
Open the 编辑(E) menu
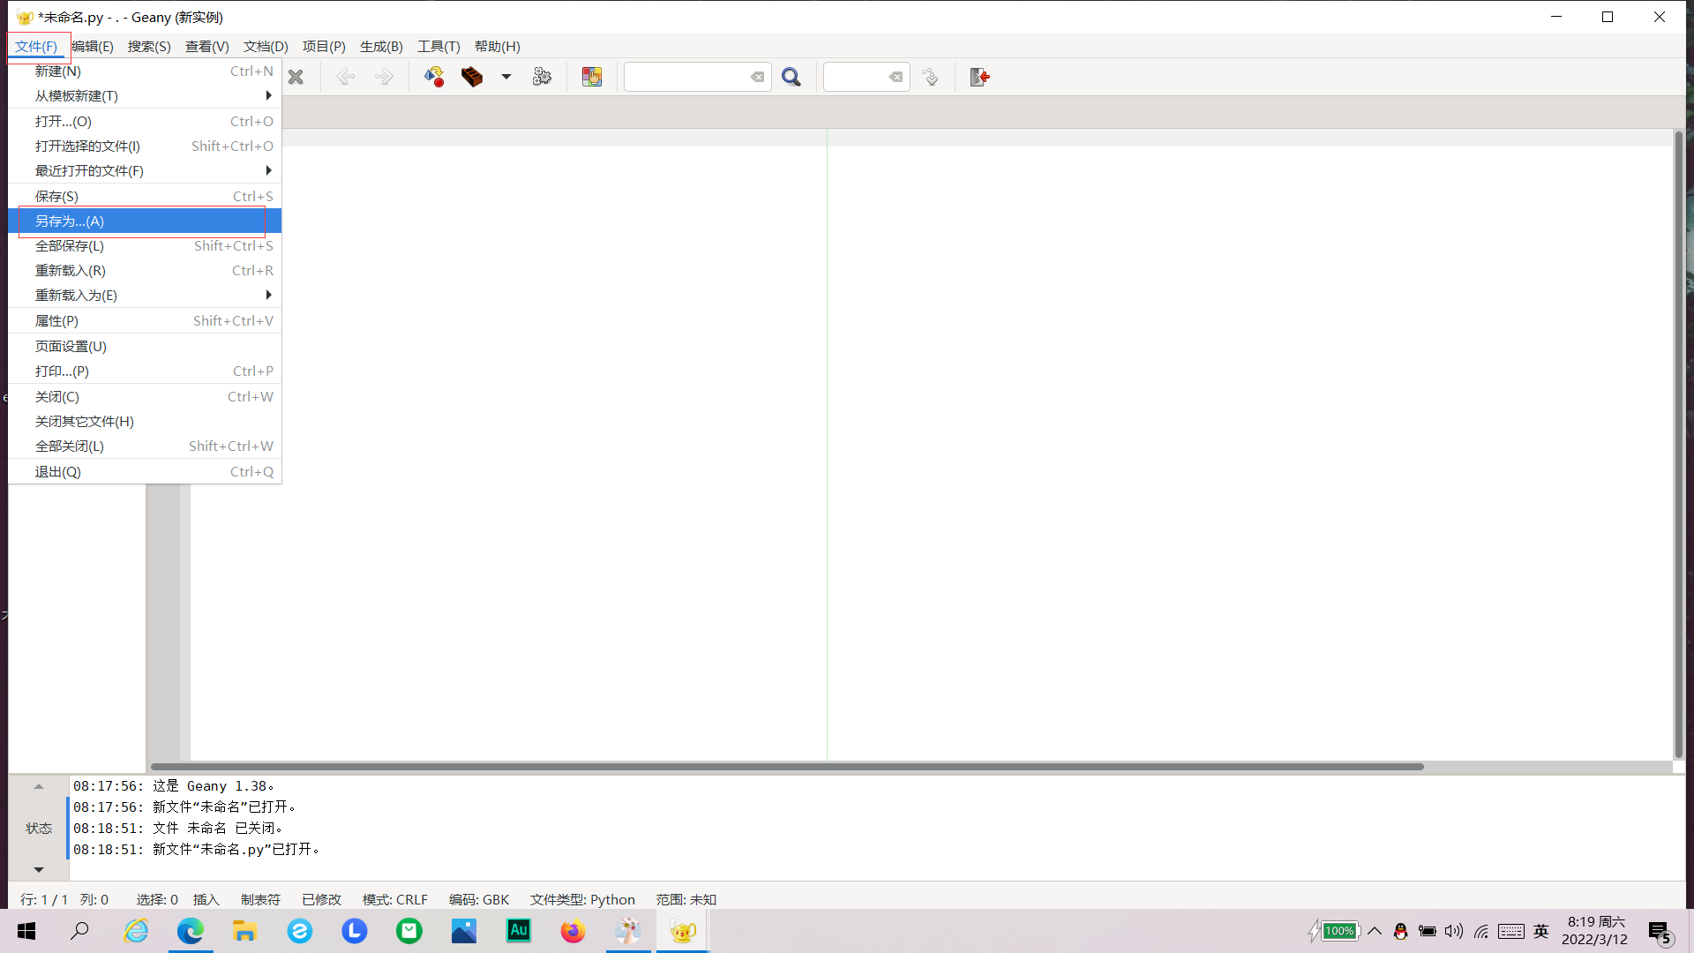[x=93, y=46]
